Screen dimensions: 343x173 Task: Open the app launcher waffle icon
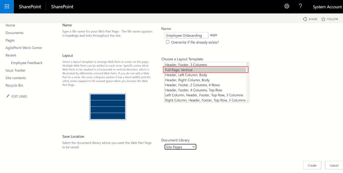(7, 7)
